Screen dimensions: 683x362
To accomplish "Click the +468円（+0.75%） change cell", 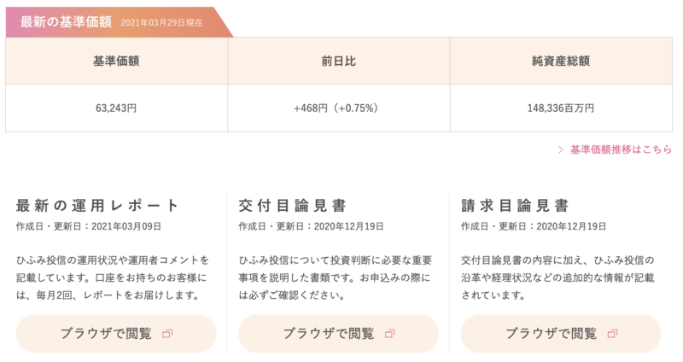I will coord(338,108).
